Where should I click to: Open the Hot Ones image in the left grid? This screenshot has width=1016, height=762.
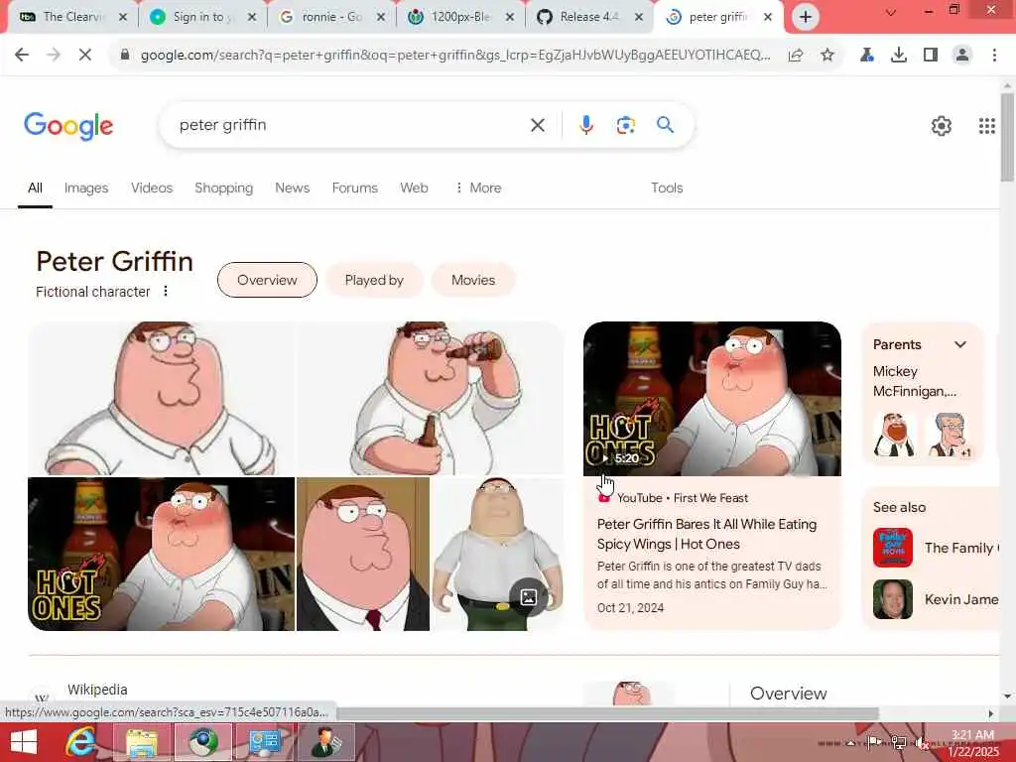pyautogui.click(x=161, y=554)
